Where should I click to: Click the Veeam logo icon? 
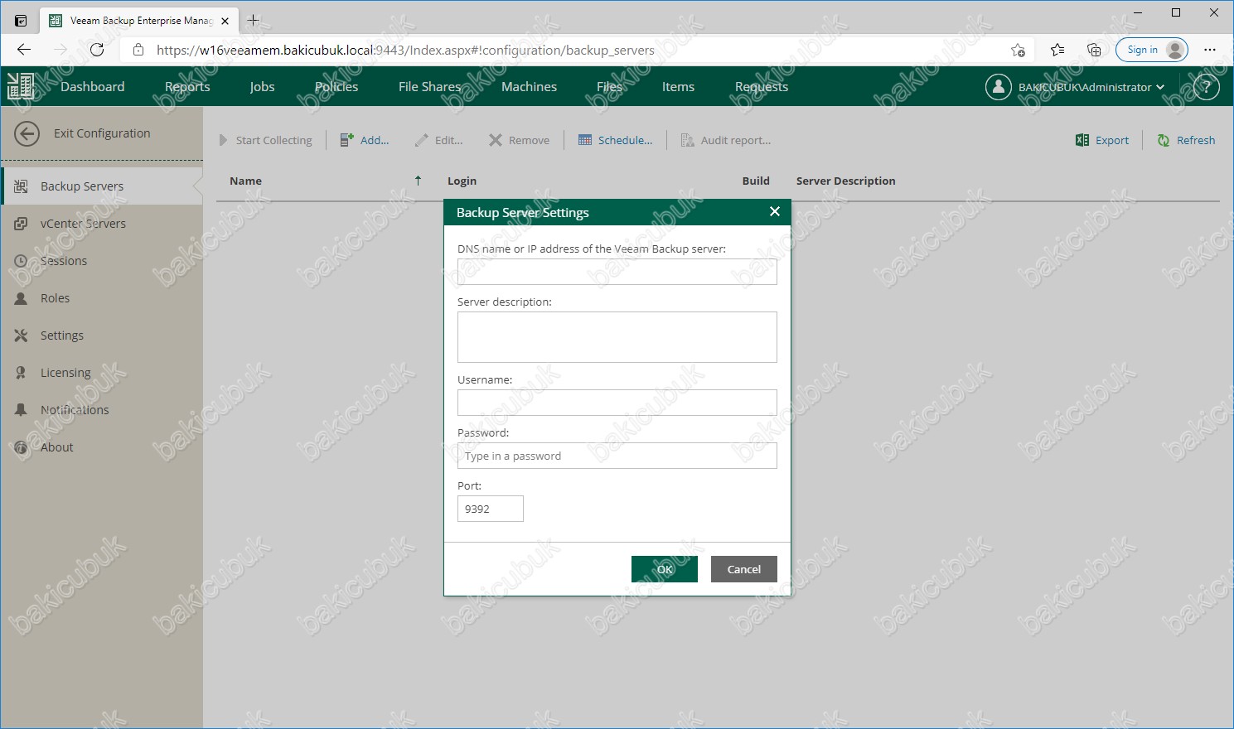click(21, 86)
